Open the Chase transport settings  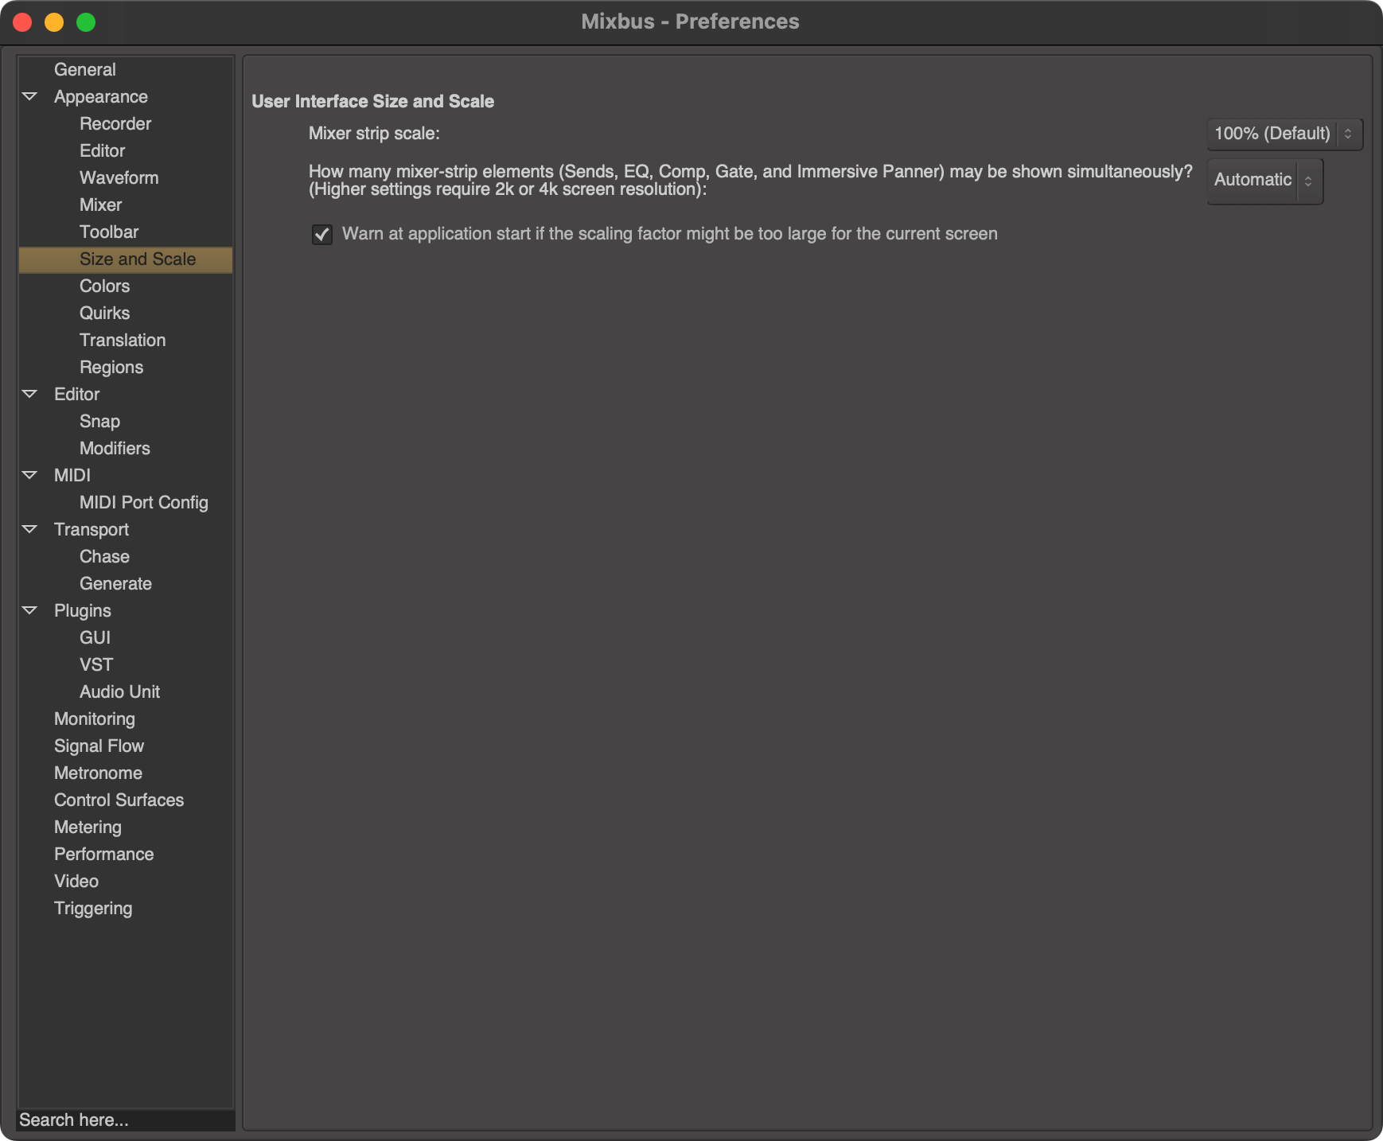tap(103, 556)
